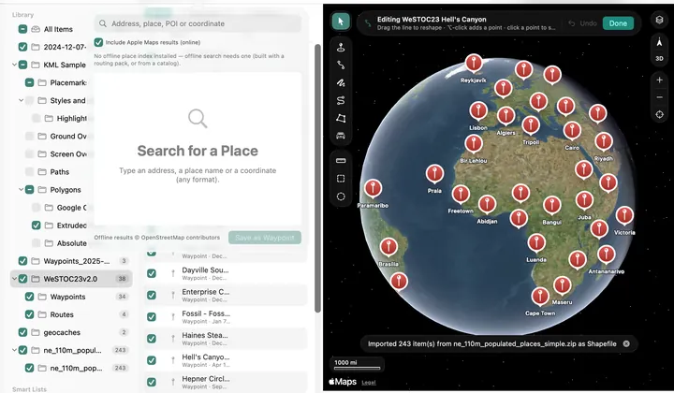
Task: Select the Haines Stea... waypoint row
Action: [x=227, y=339]
